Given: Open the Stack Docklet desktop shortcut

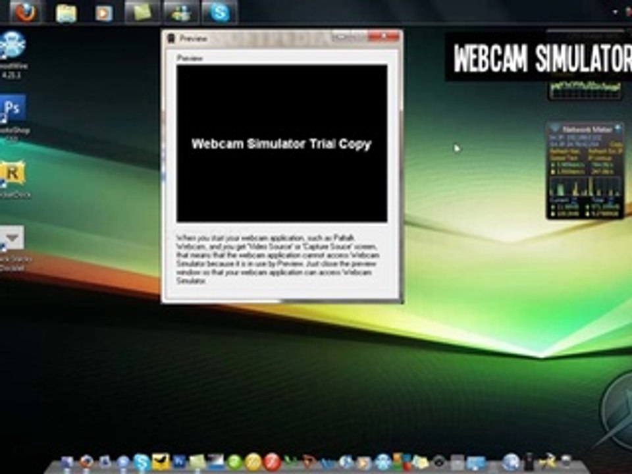Looking at the screenshot, I should [x=12, y=238].
